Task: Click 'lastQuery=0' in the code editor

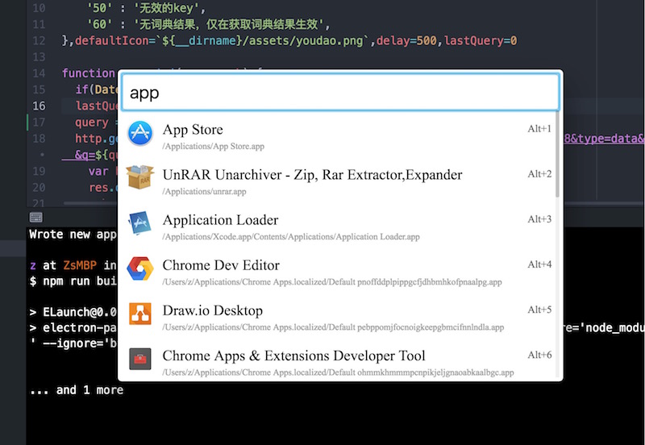Action: pyautogui.click(x=481, y=41)
